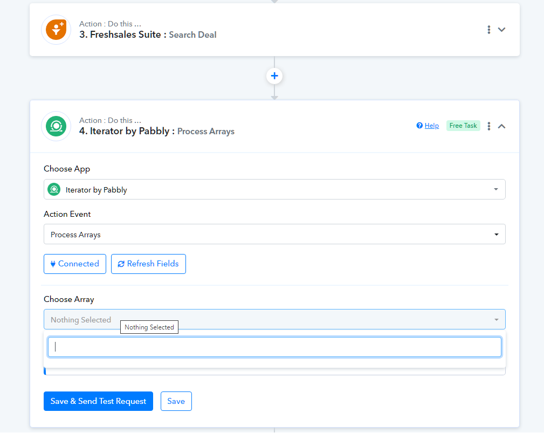The image size is (544, 433).
Task: Open the Help link
Action: coord(432,126)
